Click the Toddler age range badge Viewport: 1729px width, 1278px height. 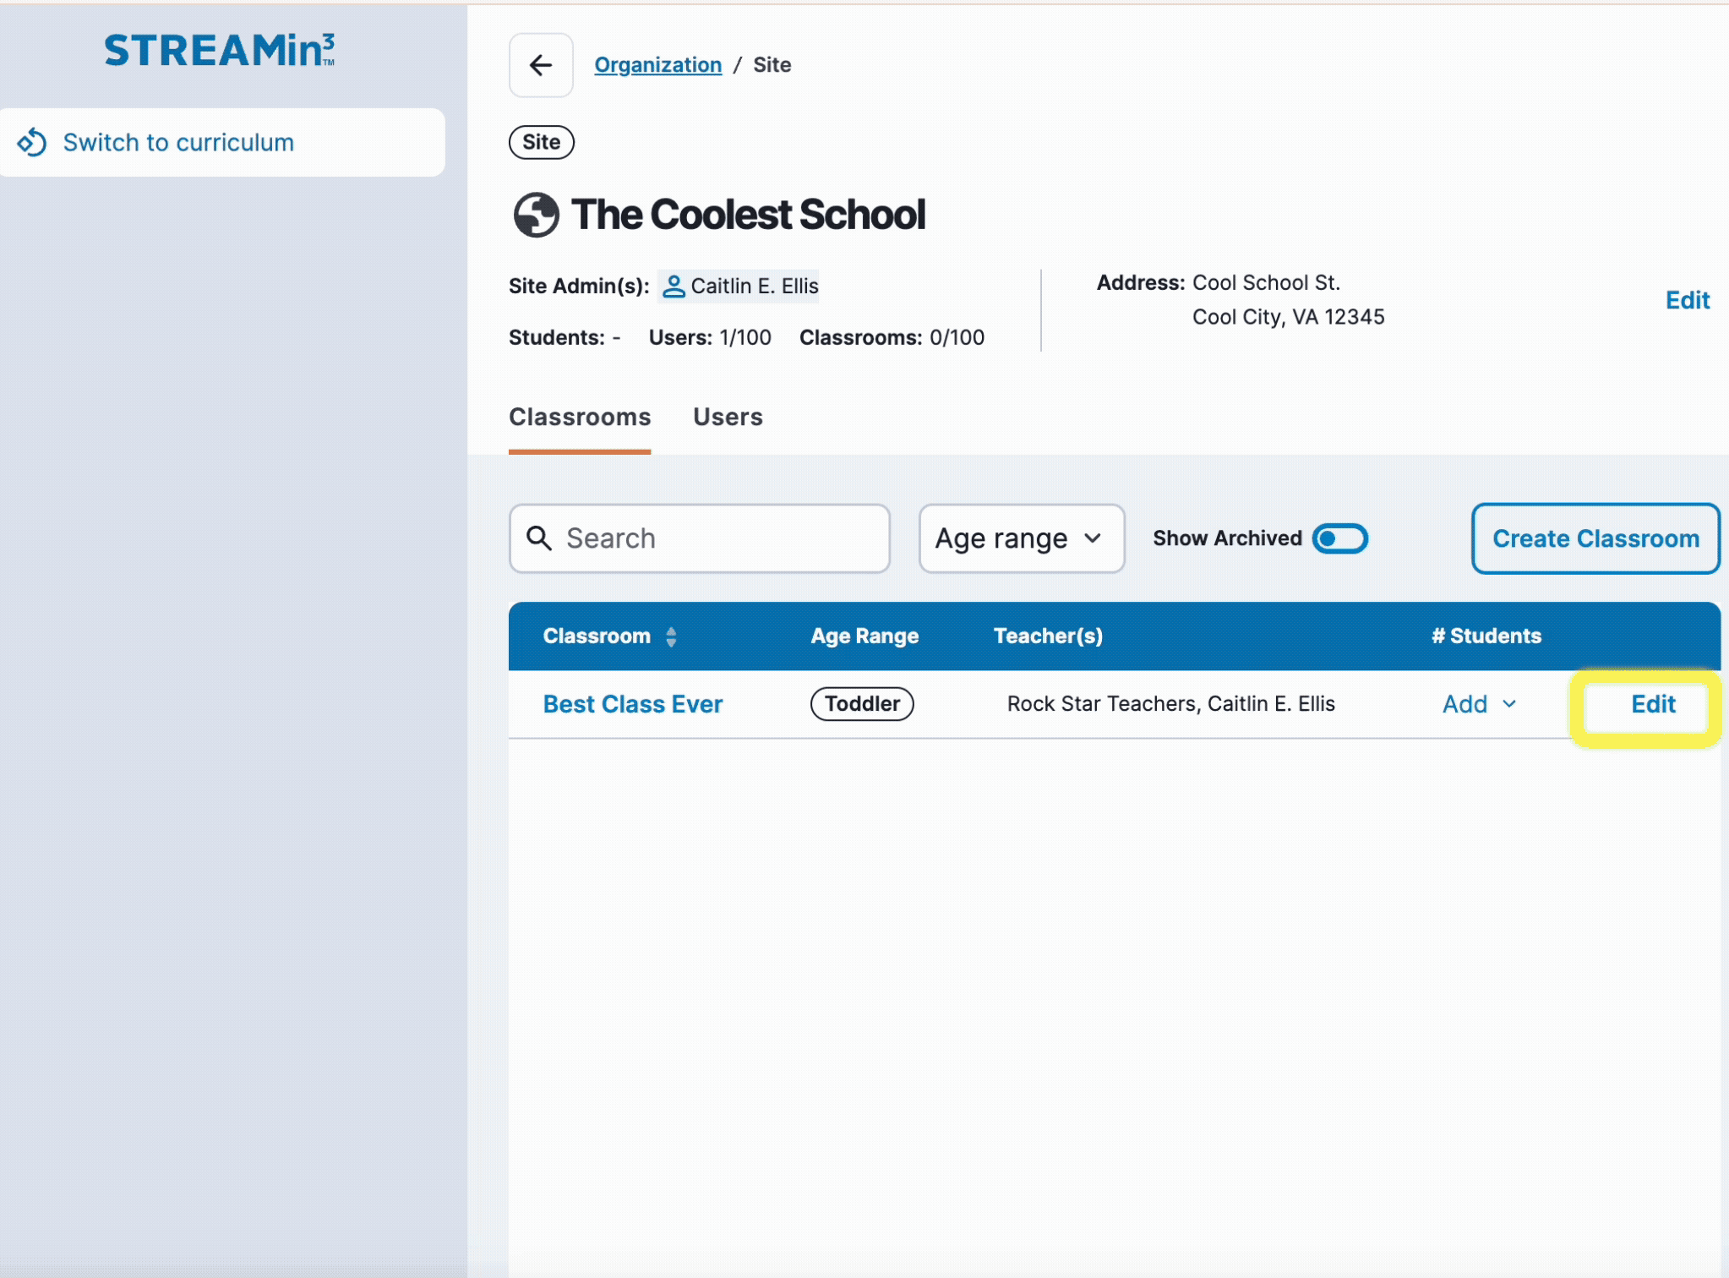862,704
